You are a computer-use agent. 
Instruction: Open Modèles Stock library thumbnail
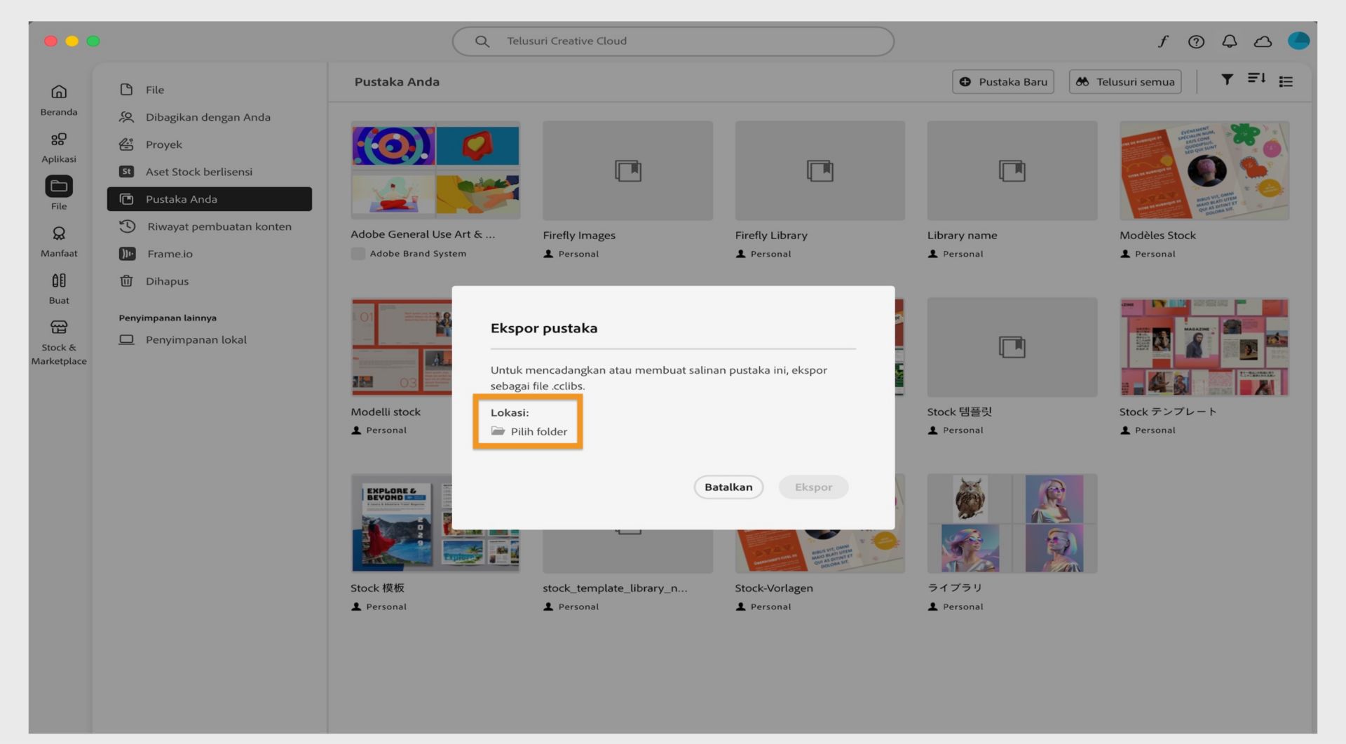[x=1204, y=170]
